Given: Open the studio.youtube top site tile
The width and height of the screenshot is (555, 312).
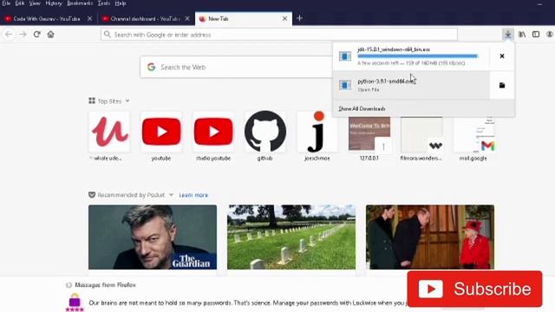Looking at the screenshot, I should click(x=213, y=132).
